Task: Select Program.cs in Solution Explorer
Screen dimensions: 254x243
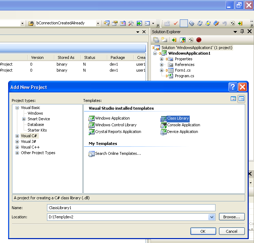Action: point(184,76)
